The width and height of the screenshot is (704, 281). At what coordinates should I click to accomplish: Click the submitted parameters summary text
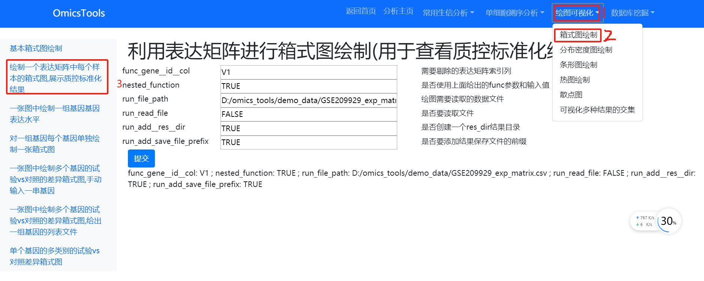click(x=412, y=179)
